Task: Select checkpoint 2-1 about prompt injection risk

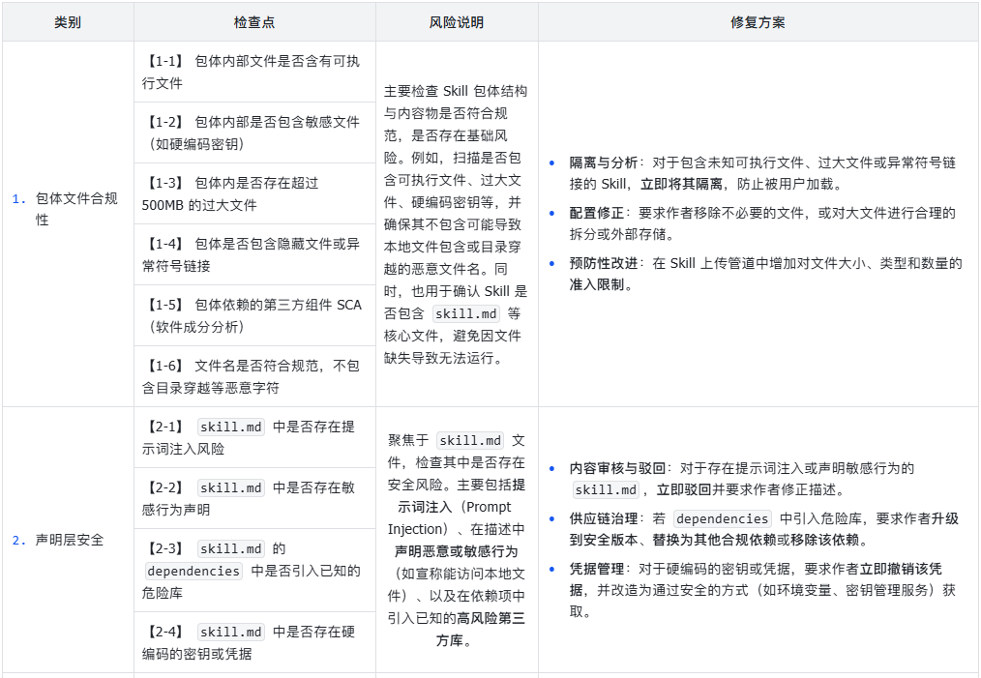Action: click(254, 437)
